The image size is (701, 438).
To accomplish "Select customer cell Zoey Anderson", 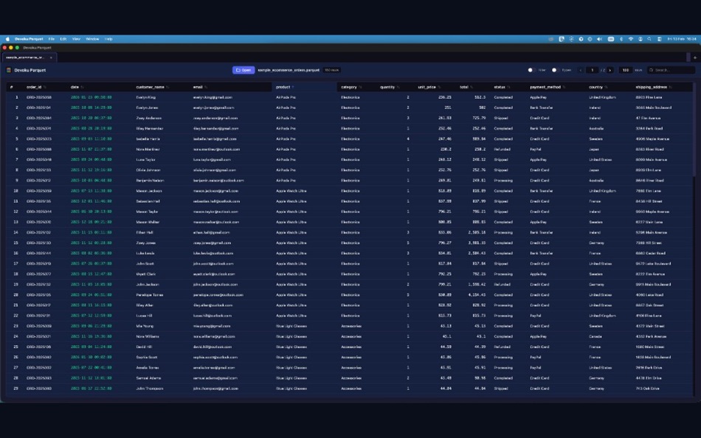I will tap(149, 118).
